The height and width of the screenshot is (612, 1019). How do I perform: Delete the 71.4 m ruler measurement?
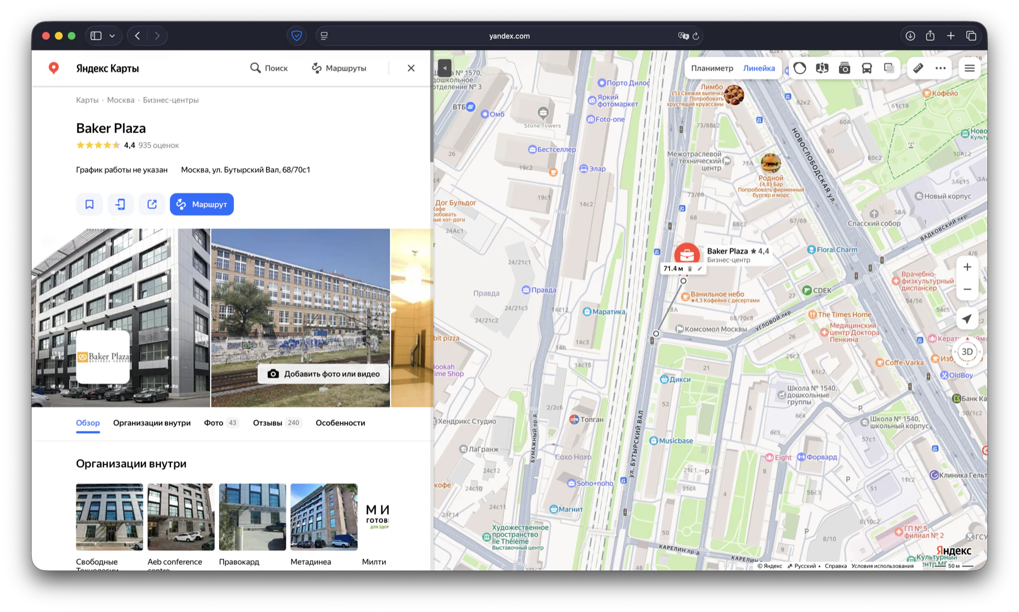point(690,269)
